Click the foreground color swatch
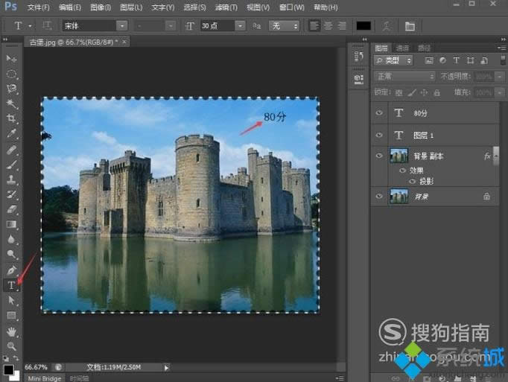The image size is (508, 382). pos(8,369)
